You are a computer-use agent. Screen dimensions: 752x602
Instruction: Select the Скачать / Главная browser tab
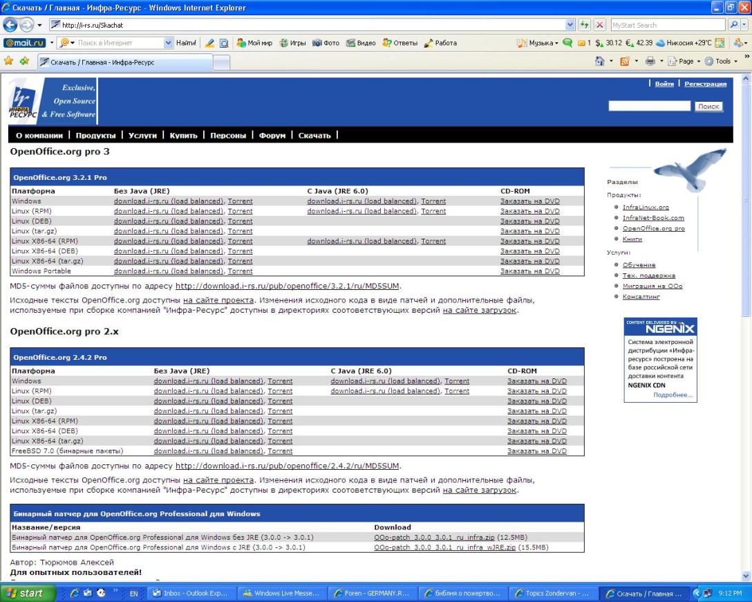click(124, 62)
